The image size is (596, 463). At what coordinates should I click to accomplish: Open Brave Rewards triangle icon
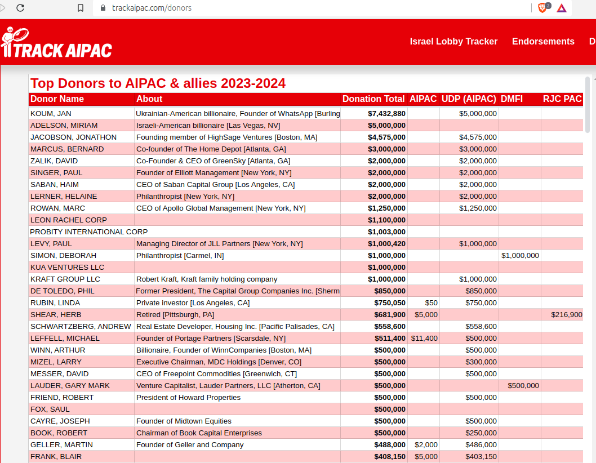(562, 8)
